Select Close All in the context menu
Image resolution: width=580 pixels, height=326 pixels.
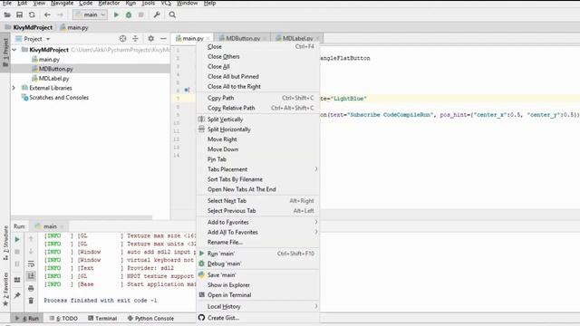tap(258, 66)
